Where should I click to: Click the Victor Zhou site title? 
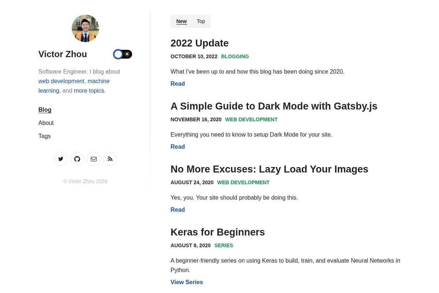coord(63,54)
